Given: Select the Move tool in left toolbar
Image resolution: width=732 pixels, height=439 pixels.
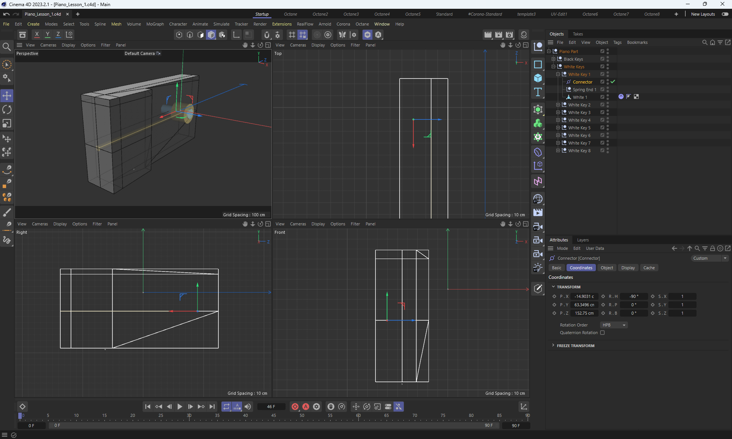Looking at the screenshot, I should (x=7, y=96).
